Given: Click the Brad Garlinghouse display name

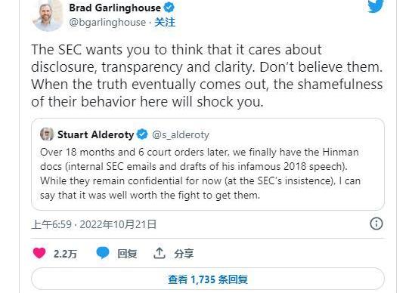Looking at the screenshot, I should pos(115,8).
